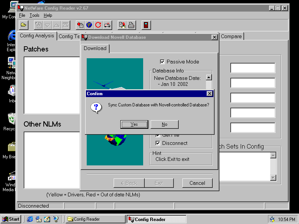Click the "- Jan 10 2002" date text
Screen dimensions: 299x224
point(173,84)
